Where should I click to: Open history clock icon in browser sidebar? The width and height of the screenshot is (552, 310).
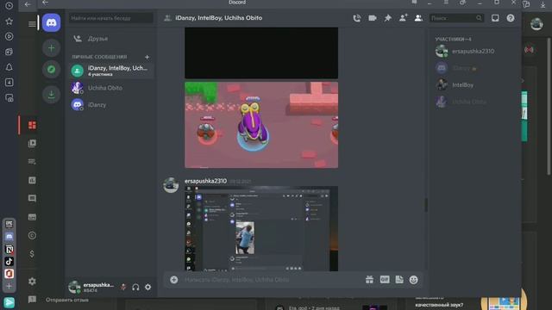tap(9, 6)
